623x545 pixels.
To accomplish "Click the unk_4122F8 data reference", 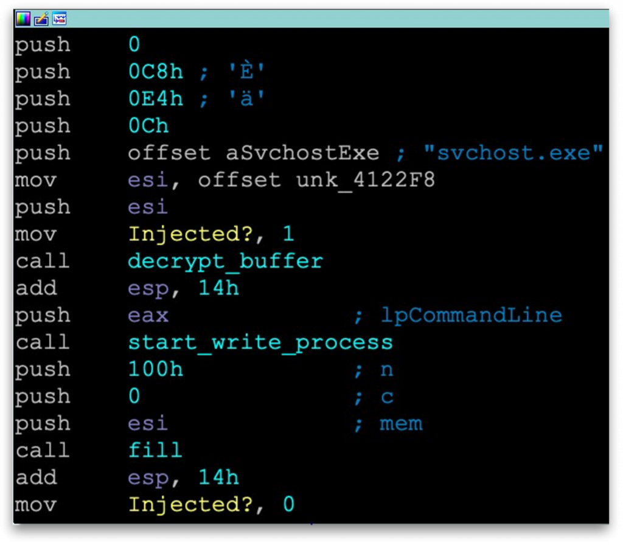I will [x=366, y=180].
